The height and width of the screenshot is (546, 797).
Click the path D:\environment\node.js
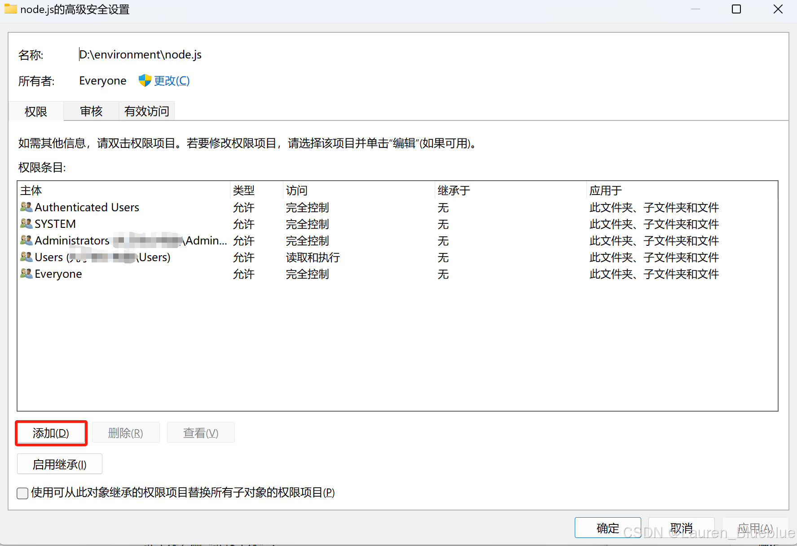[x=141, y=55]
